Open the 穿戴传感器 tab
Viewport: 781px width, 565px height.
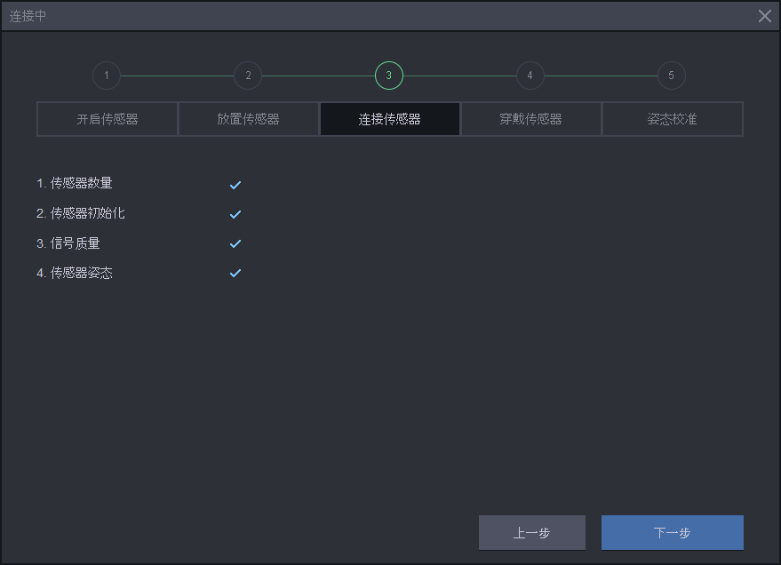[x=530, y=119]
